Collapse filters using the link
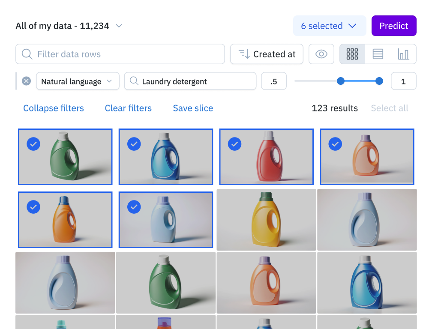432x329 pixels. (53, 108)
